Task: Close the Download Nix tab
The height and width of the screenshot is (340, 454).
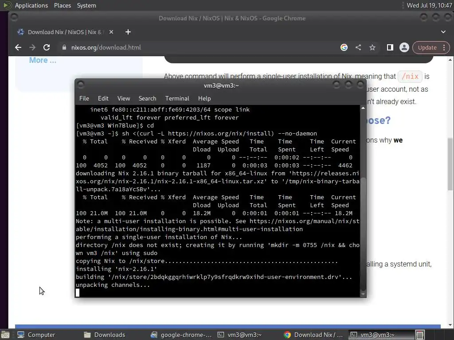Action: pos(111,32)
